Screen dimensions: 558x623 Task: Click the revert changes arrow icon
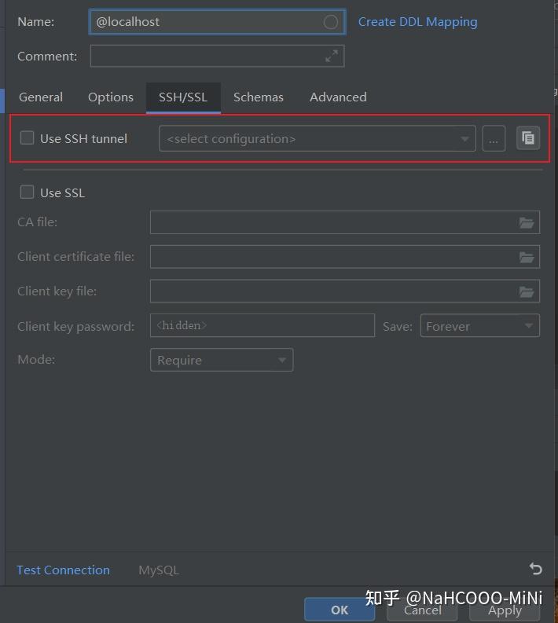click(x=536, y=569)
